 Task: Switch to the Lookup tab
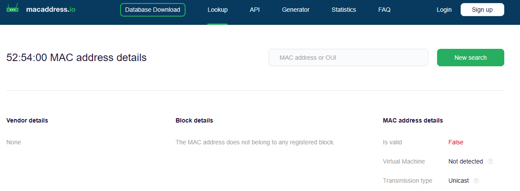(217, 10)
